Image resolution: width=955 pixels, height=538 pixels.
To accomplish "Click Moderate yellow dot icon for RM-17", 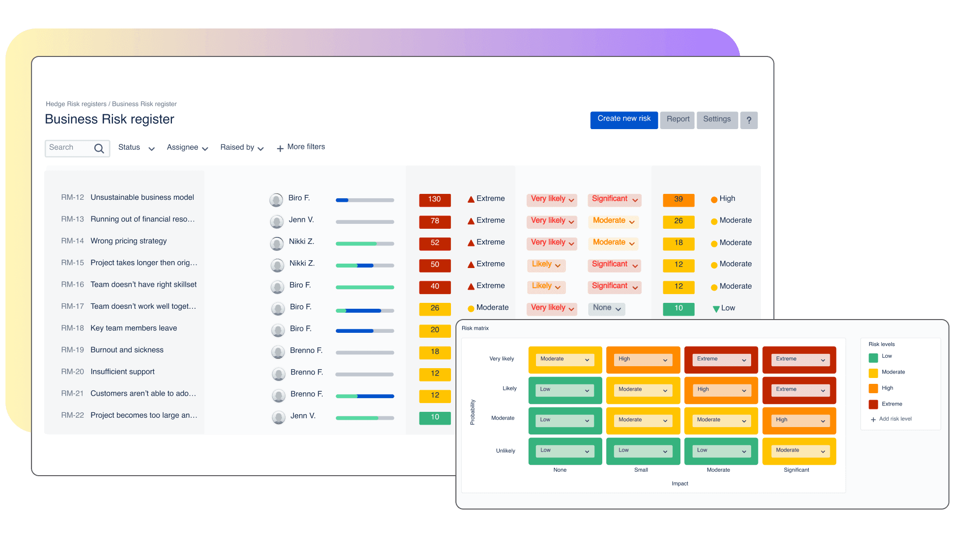I will pos(471,309).
